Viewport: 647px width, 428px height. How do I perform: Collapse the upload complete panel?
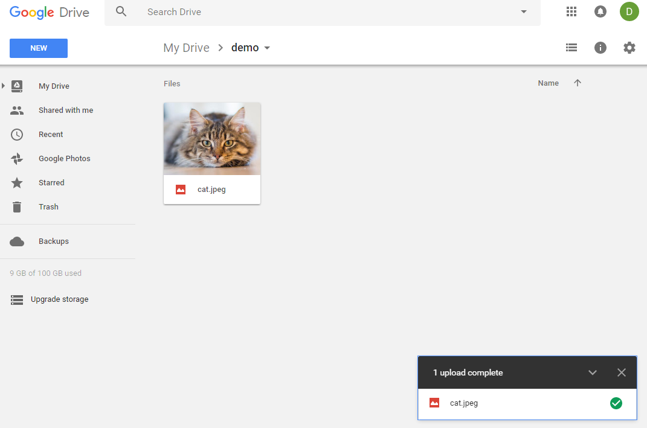[593, 372]
